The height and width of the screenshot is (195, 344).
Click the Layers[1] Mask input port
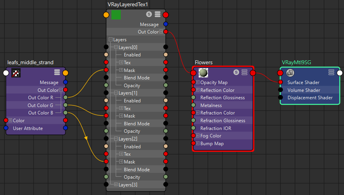106,116
